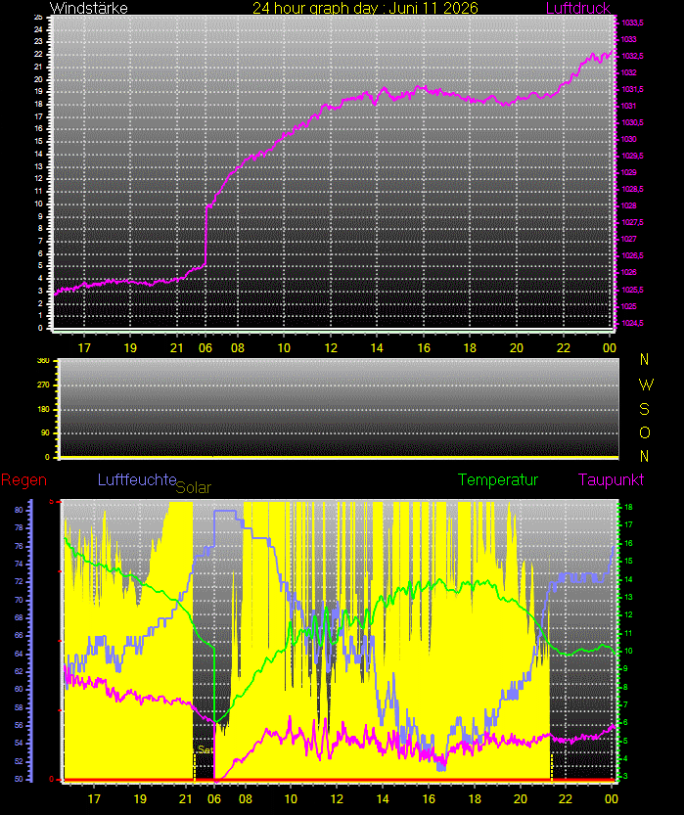
Task: Select the green Temperatur legend label
Action: 498,479
